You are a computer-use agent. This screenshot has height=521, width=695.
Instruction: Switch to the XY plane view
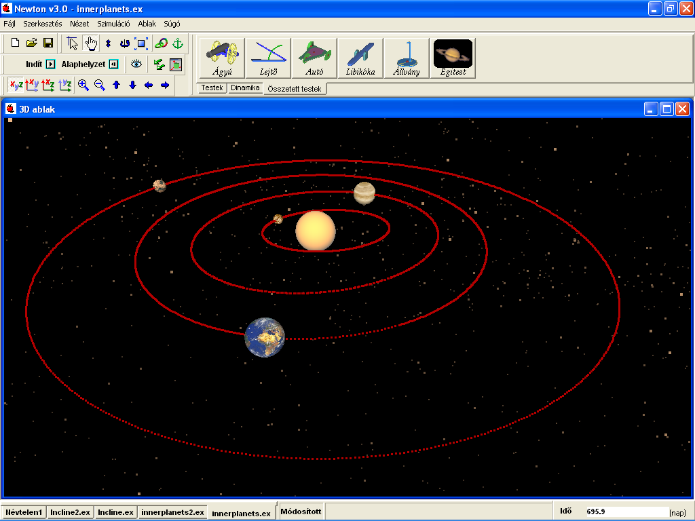tap(32, 85)
